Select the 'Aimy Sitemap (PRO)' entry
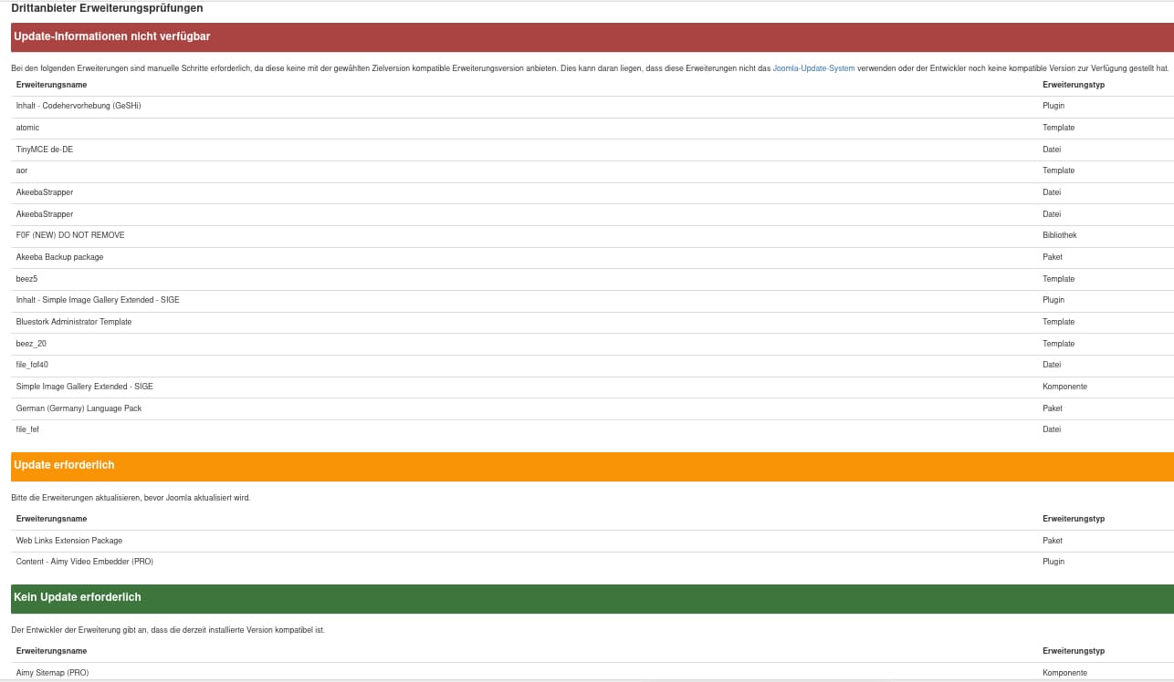The height and width of the screenshot is (682, 1174). coord(52,673)
